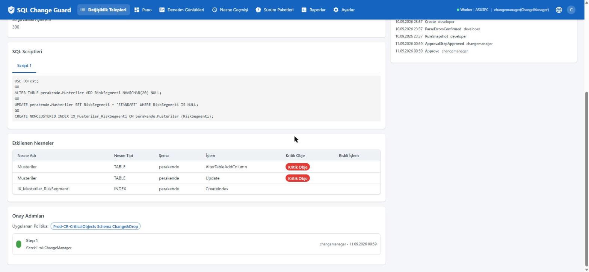
Task: Select the IX_Musteriler_RiskSegmenti object name
Action: (x=43, y=189)
